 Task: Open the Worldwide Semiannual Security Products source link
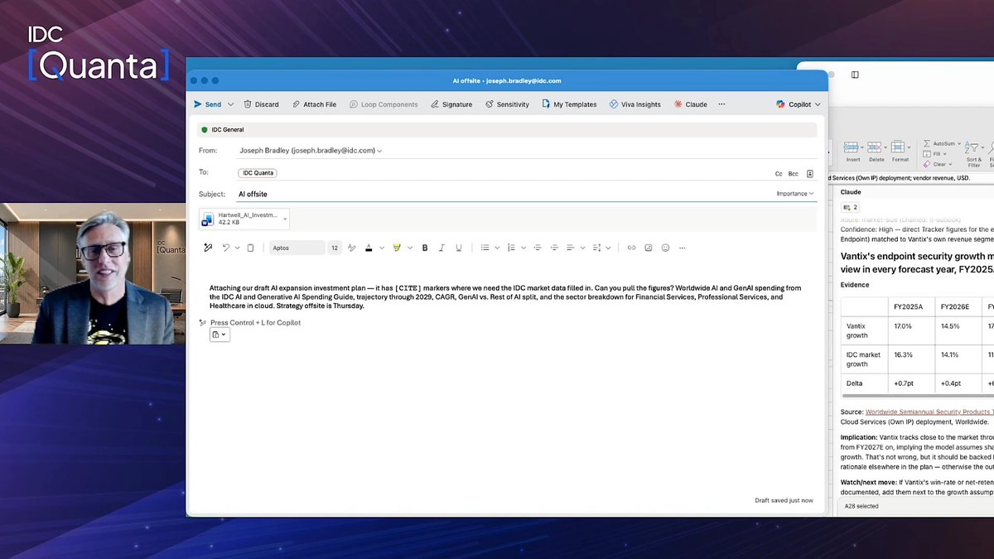[x=929, y=412]
